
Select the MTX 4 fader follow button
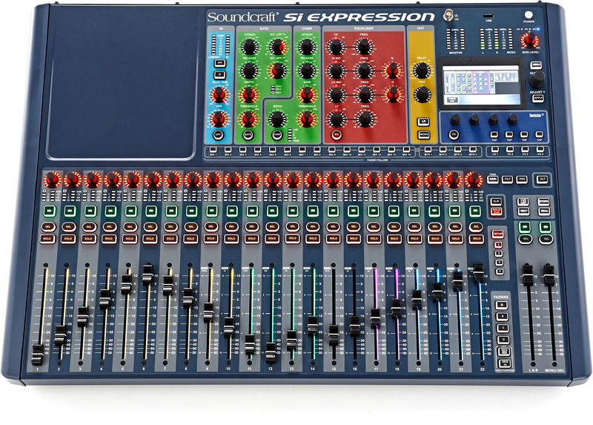(473, 150)
